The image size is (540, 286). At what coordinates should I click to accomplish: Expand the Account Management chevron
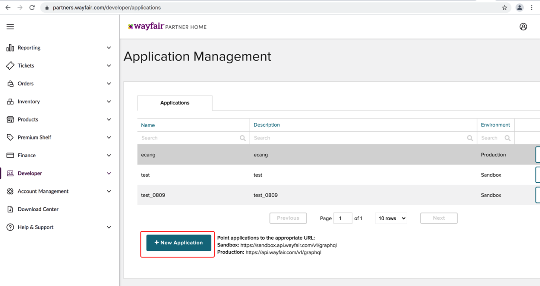[x=109, y=191]
